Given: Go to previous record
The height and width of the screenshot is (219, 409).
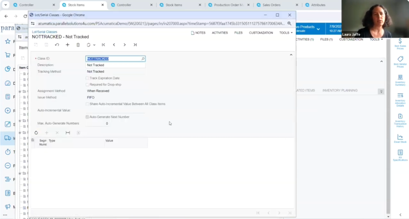Looking at the screenshot, I should pos(114,45).
